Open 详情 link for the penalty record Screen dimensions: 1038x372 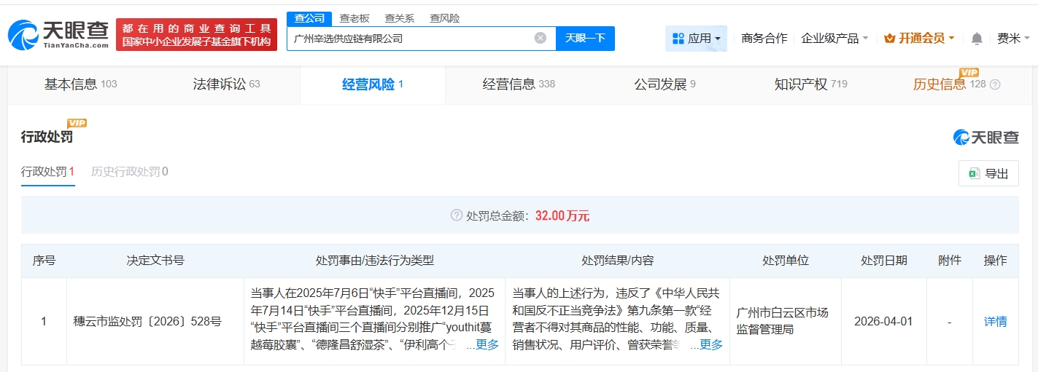pyautogui.click(x=995, y=321)
